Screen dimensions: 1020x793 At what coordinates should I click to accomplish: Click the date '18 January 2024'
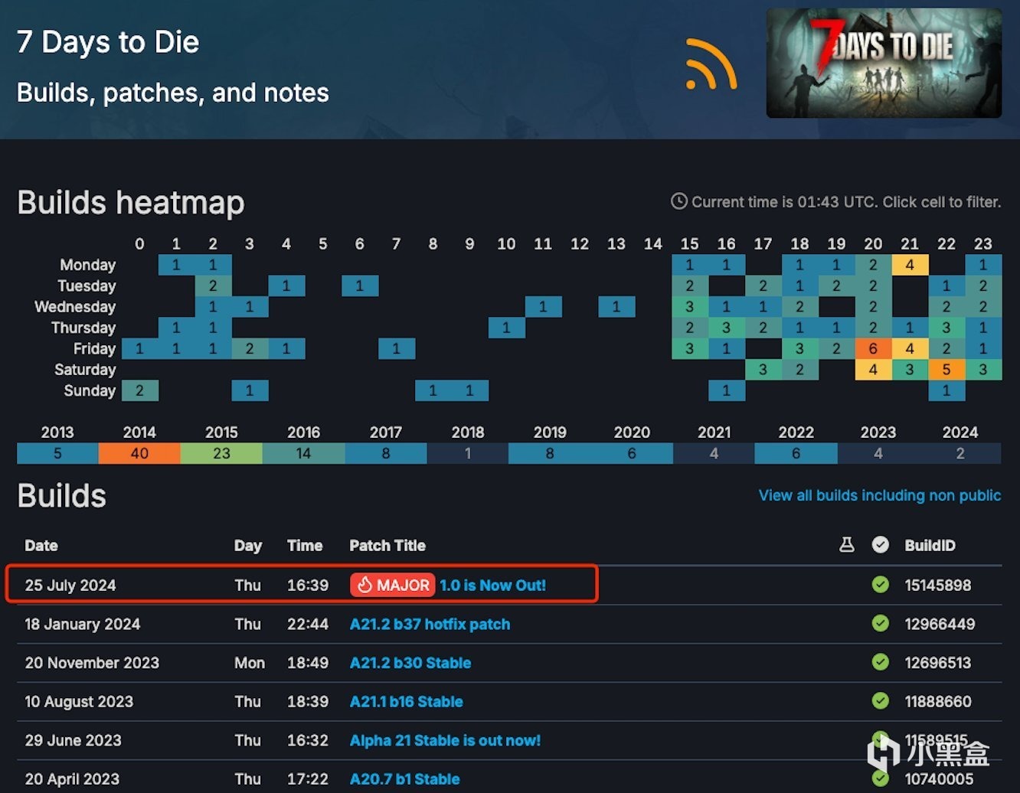tap(83, 625)
